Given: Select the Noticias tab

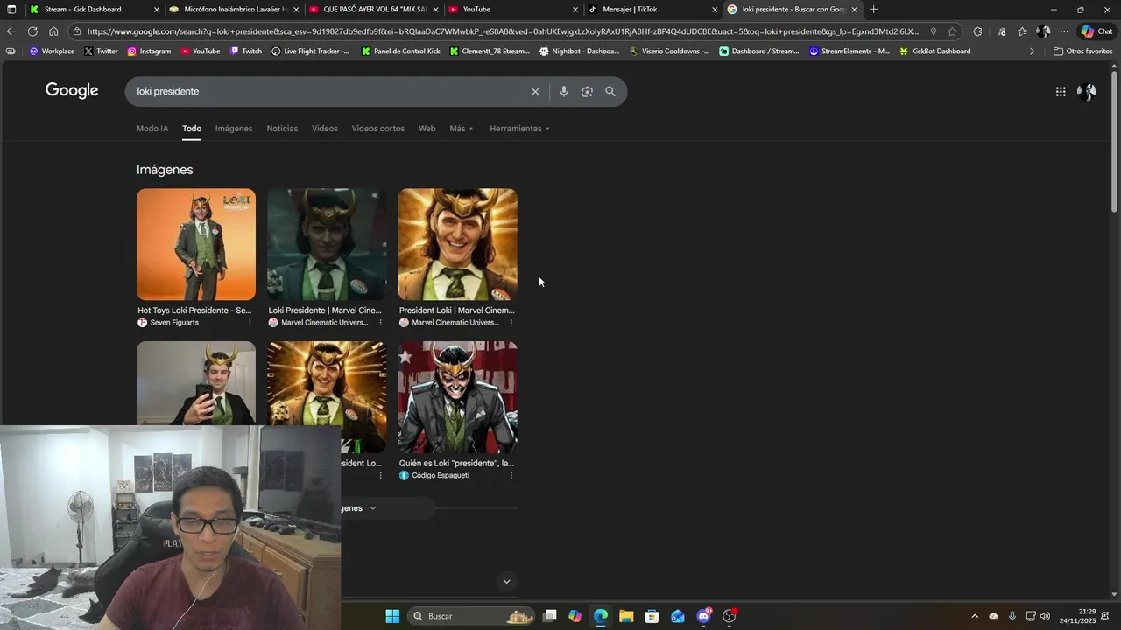Looking at the screenshot, I should point(282,129).
